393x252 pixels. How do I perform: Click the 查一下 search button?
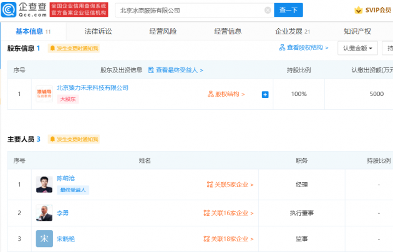pyautogui.click(x=288, y=10)
